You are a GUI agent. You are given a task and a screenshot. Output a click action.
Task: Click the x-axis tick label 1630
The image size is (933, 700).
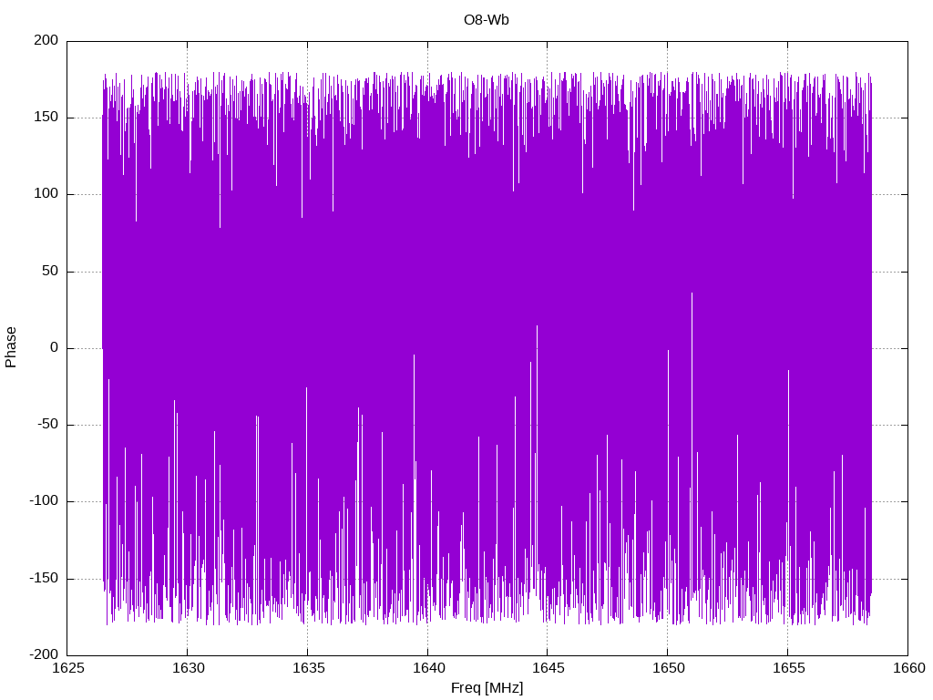pyautogui.click(x=188, y=668)
